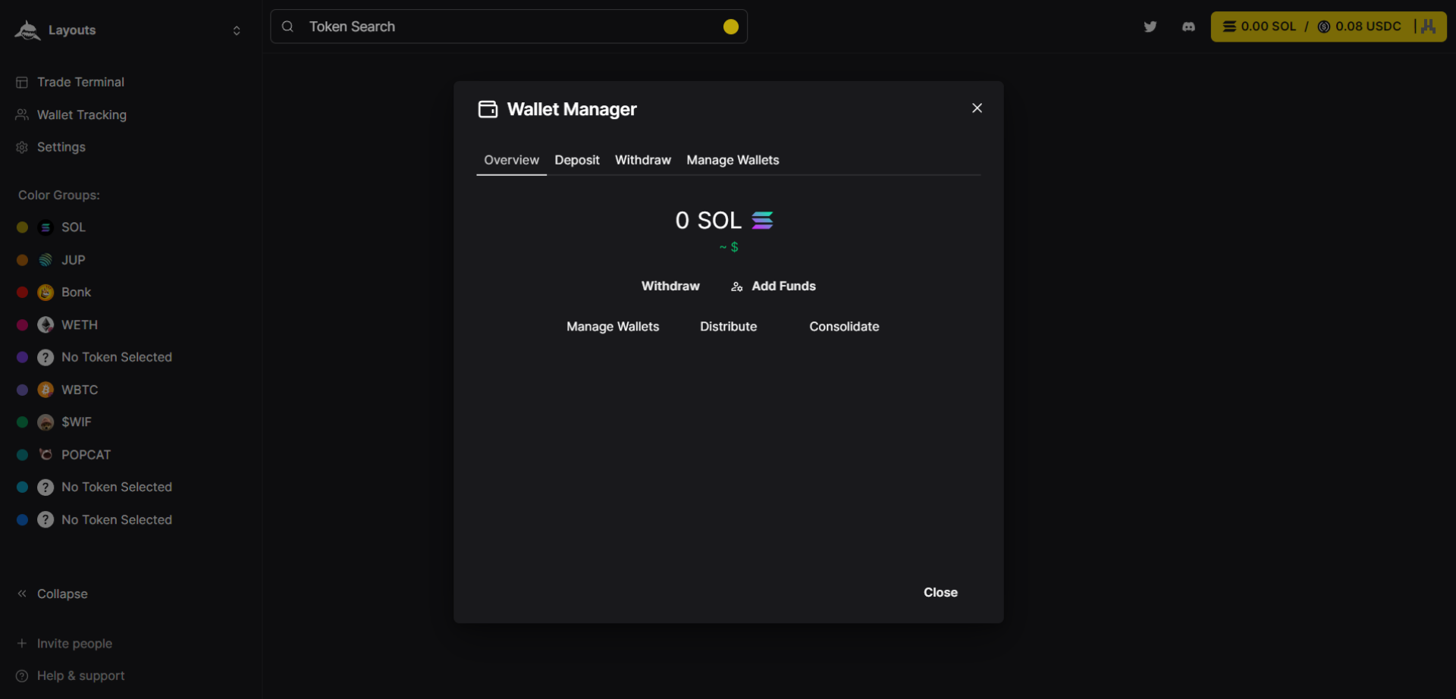The width and height of the screenshot is (1456, 699).
Task: Click the Twitter icon in header
Action: [x=1150, y=27]
